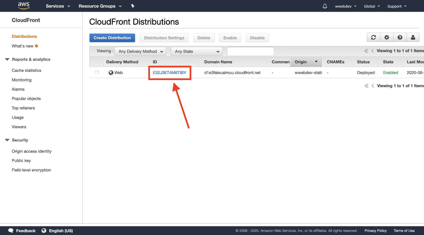The width and height of the screenshot is (424, 235).
Task: Open the help question mark icon
Action: pyautogui.click(x=400, y=37)
